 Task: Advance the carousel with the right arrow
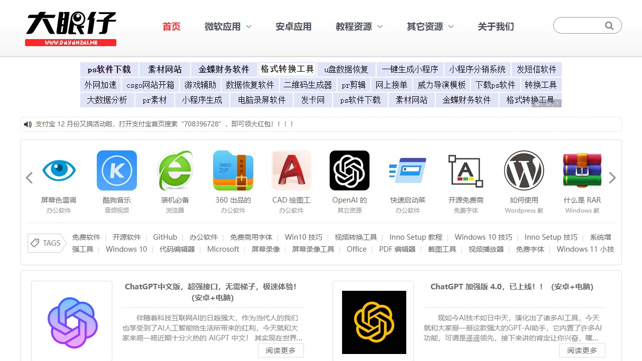click(x=612, y=177)
